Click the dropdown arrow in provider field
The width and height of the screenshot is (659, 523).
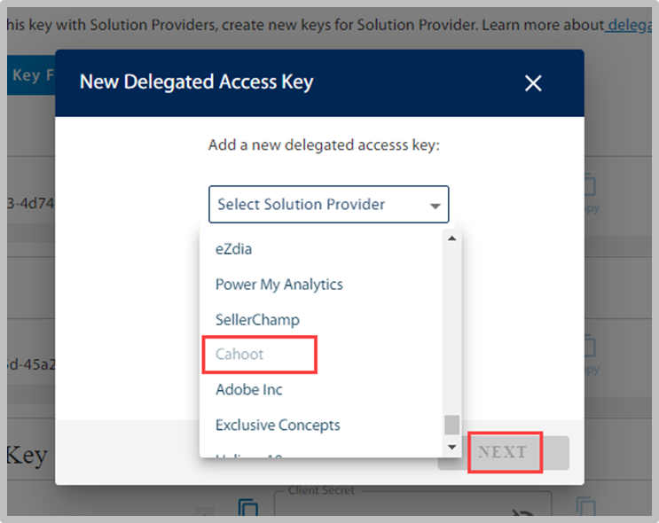(x=435, y=206)
